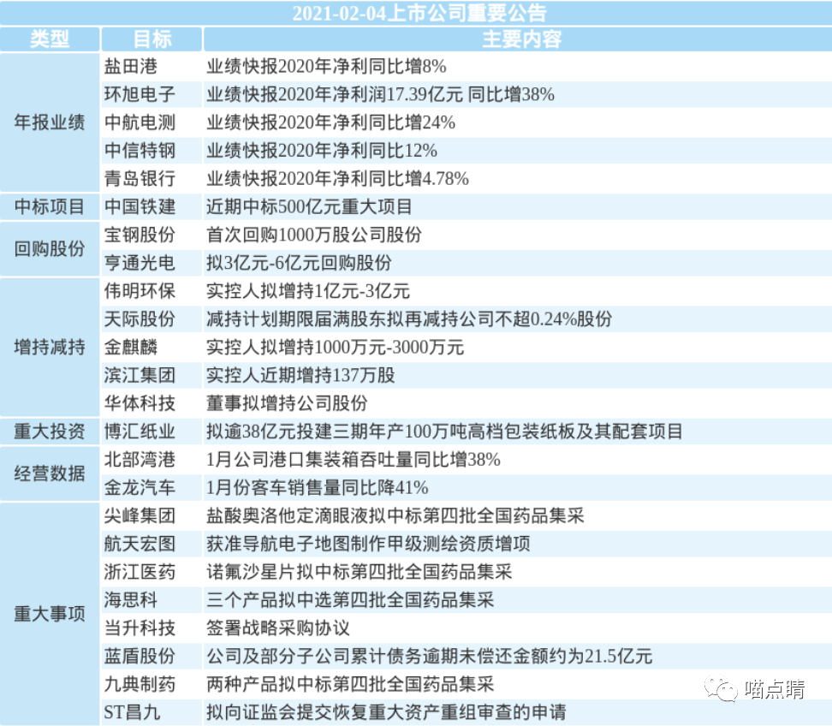This screenshot has height=726, width=832.
Task: Click text 业绩快报2020年净利同比增8%
Action: tap(326, 66)
